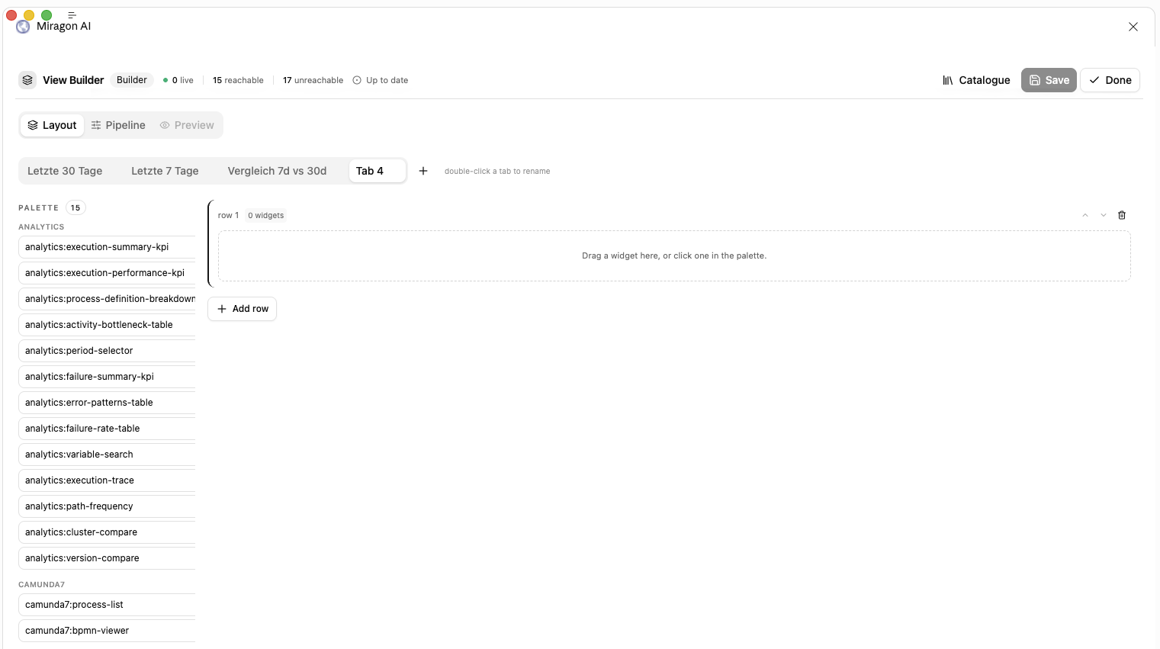Add analytics:execution-trace widget

pyautogui.click(x=107, y=480)
